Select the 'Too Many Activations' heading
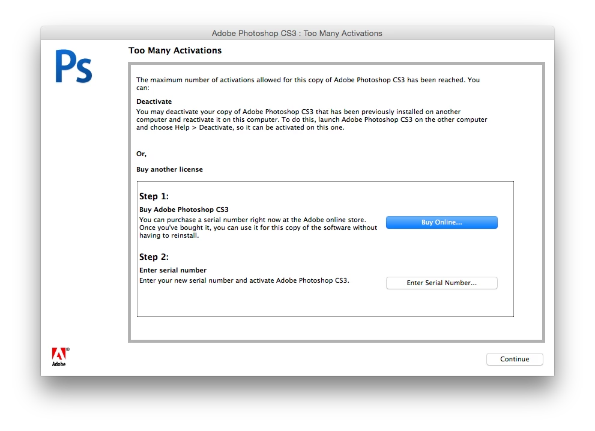Image resolution: width=595 pixels, height=431 pixels. pyautogui.click(x=175, y=50)
